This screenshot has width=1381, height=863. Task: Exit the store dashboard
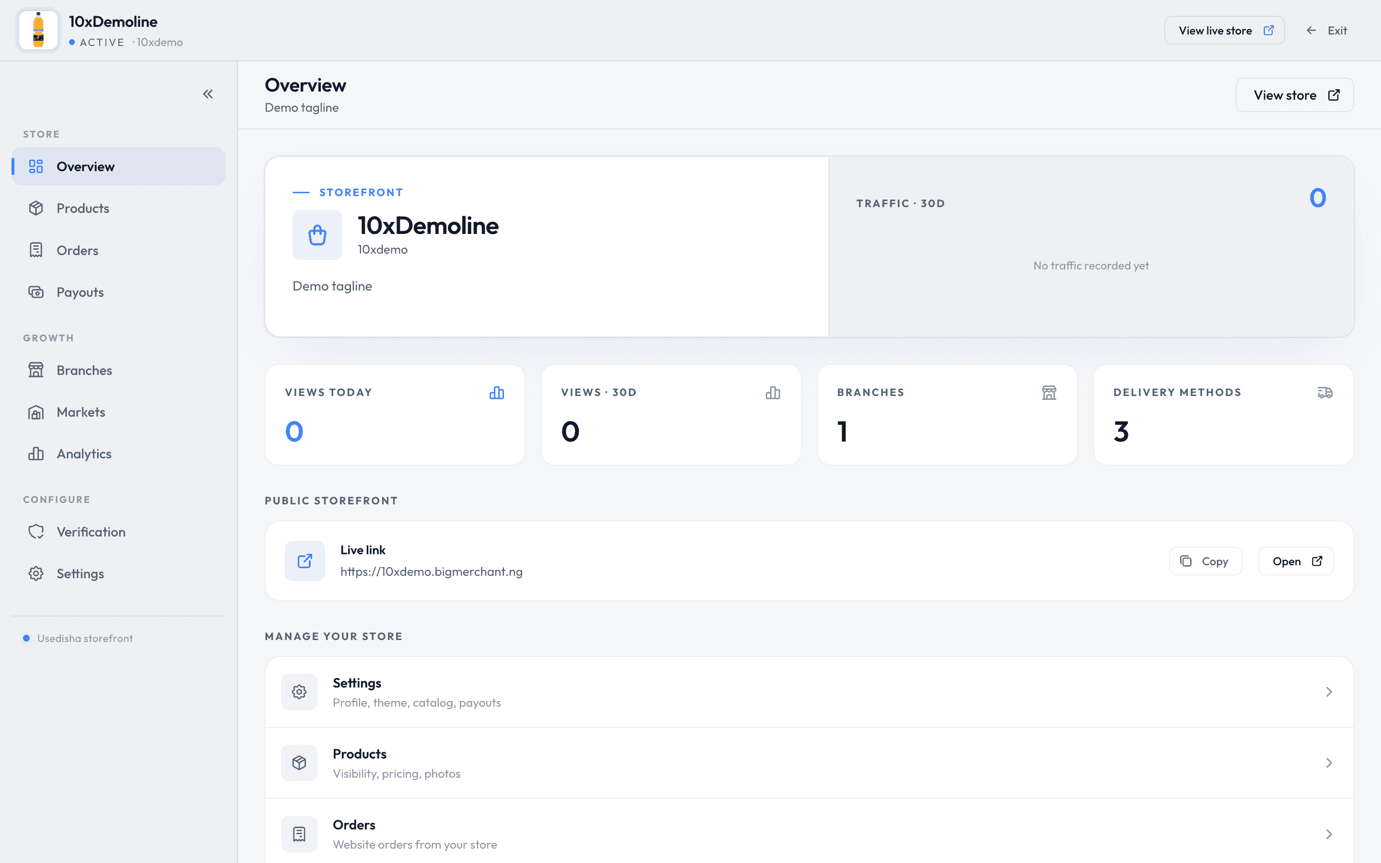[x=1327, y=30]
